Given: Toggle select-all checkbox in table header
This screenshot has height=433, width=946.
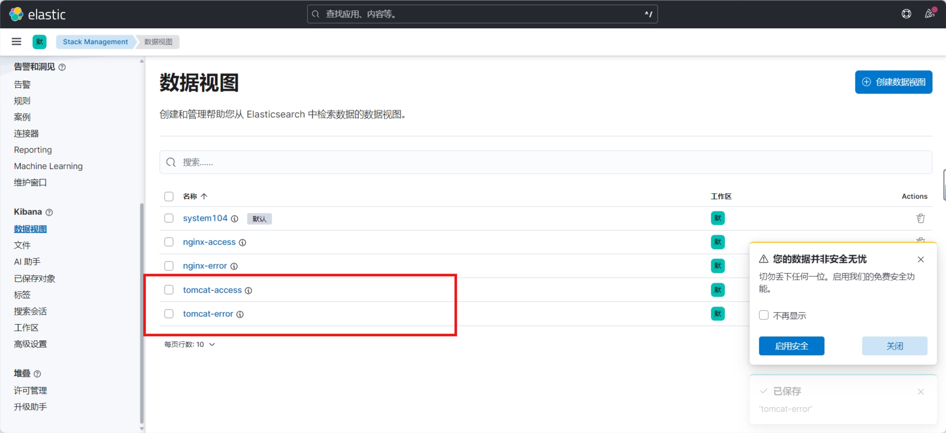Looking at the screenshot, I should (169, 197).
